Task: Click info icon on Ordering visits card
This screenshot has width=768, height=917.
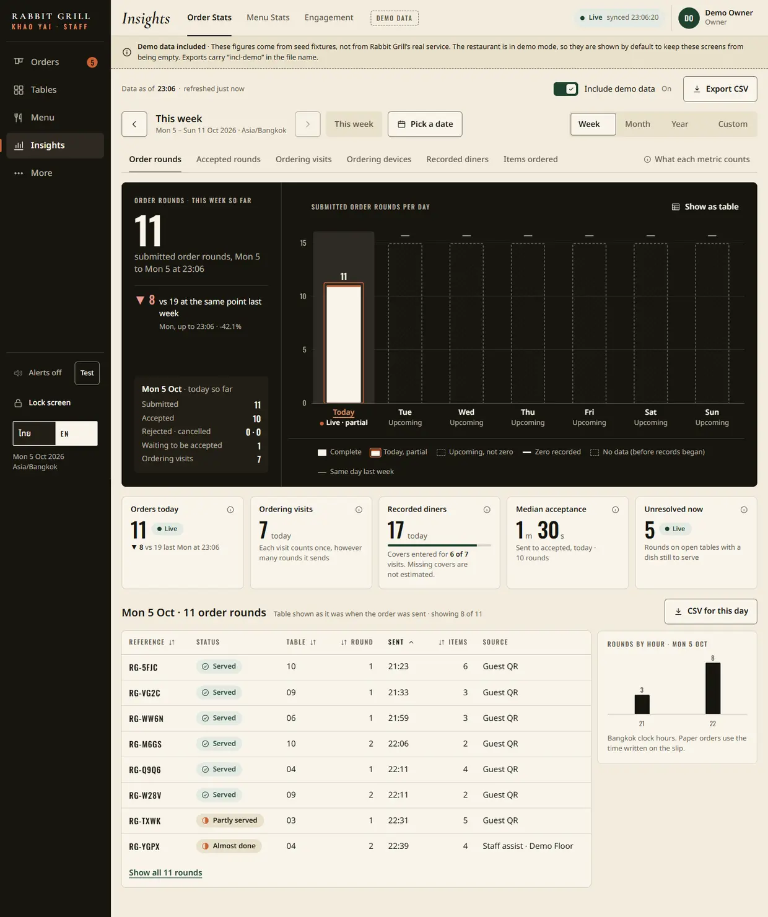Action: (359, 510)
